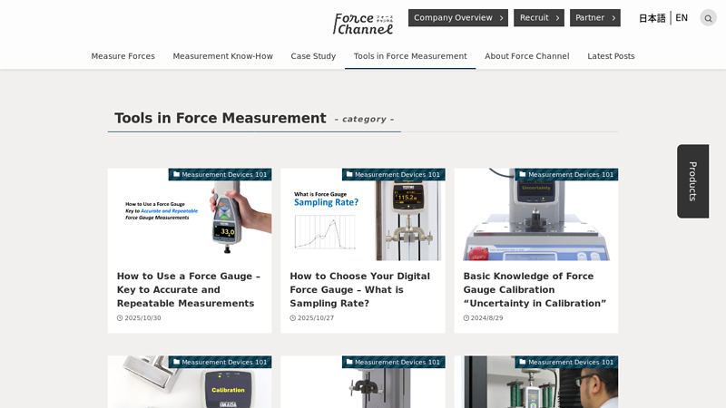Open the Partner button
726x408 pixels.
[x=595, y=17]
